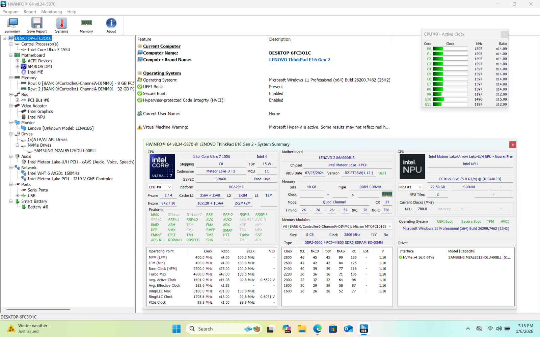Select Intel Graphics under Video Adapter
Image resolution: width=540 pixels, height=337 pixels.
point(40,112)
